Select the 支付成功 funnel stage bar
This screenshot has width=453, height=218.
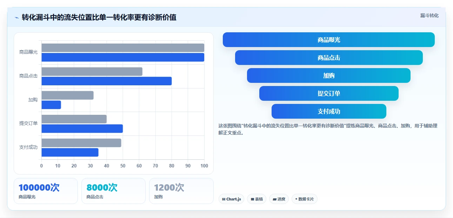pos(329,111)
